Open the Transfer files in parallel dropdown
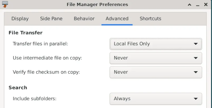The width and height of the screenshot is (212, 108). pos(156,44)
